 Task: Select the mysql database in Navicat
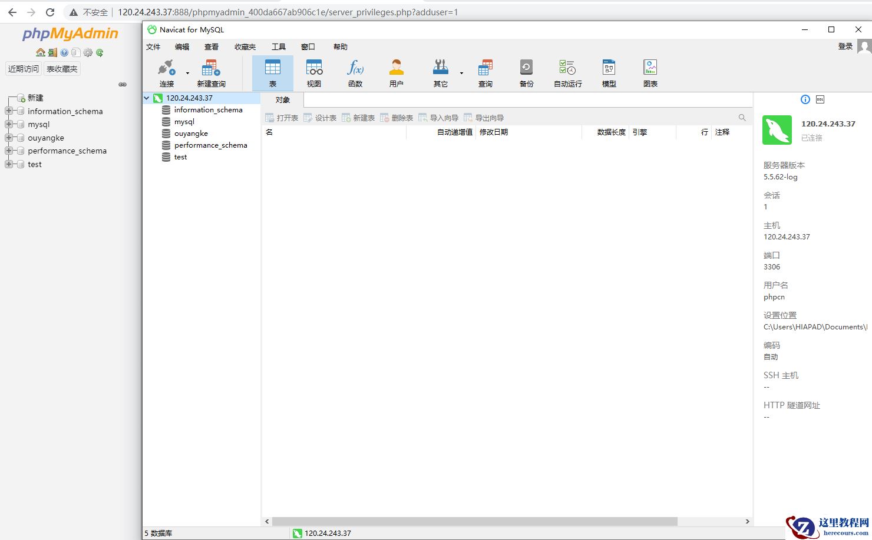[184, 122]
